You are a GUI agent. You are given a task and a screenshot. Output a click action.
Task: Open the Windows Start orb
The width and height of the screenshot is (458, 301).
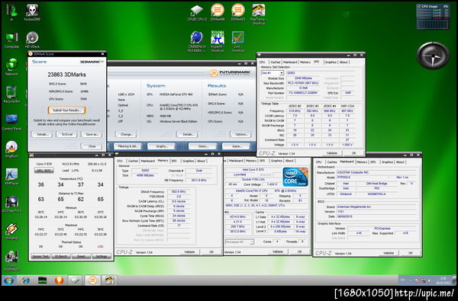click(8, 280)
